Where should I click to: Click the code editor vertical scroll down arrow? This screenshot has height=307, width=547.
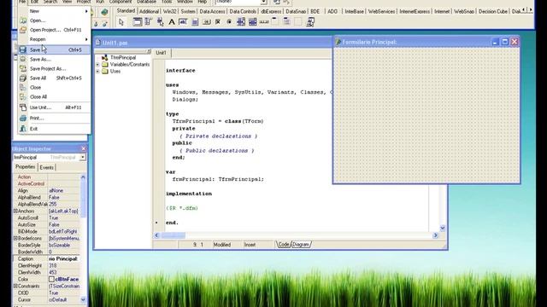(x=443, y=229)
